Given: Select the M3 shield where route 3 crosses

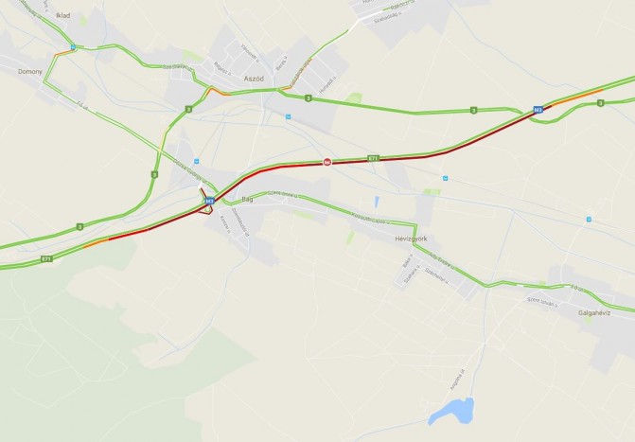Looking at the screenshot, I should click(538, 110).
